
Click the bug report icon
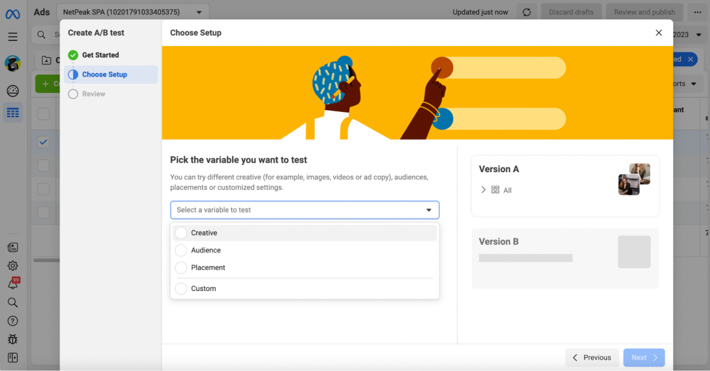(12, 339)
